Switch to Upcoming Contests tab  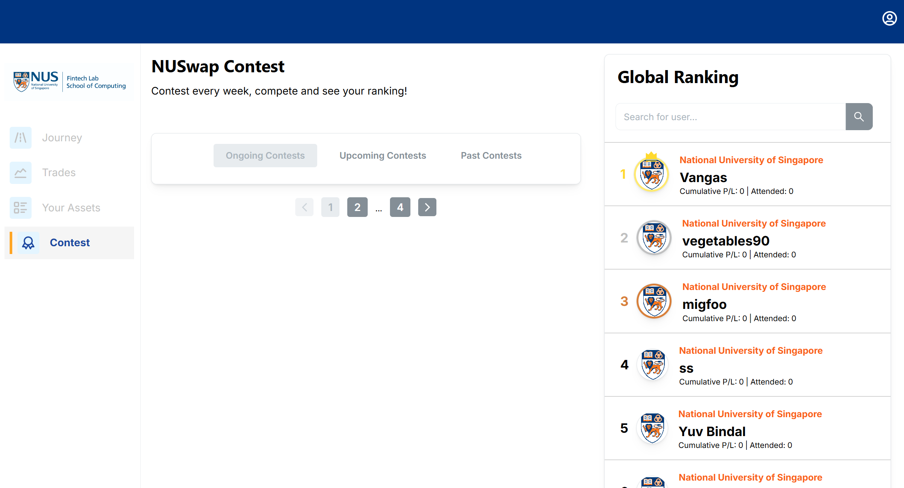[x=383, y=155]
